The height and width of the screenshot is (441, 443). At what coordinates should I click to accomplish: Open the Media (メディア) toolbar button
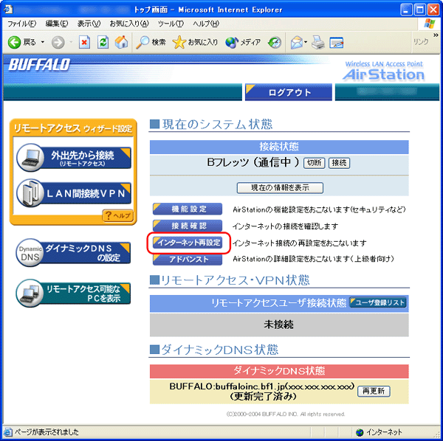pyautogui.click(x=243, y=42)
